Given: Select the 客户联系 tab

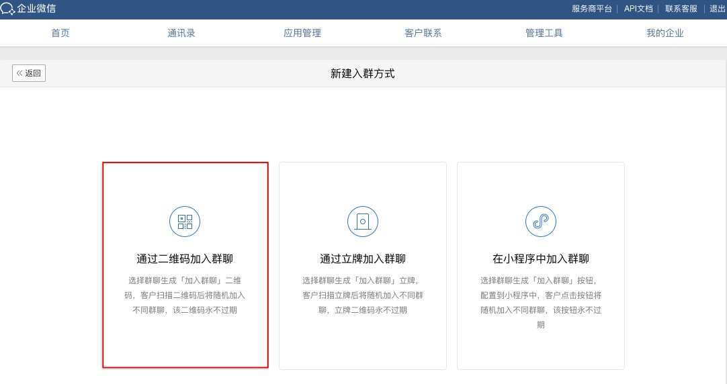Looking at the screenshot, I should pos(423,33).
